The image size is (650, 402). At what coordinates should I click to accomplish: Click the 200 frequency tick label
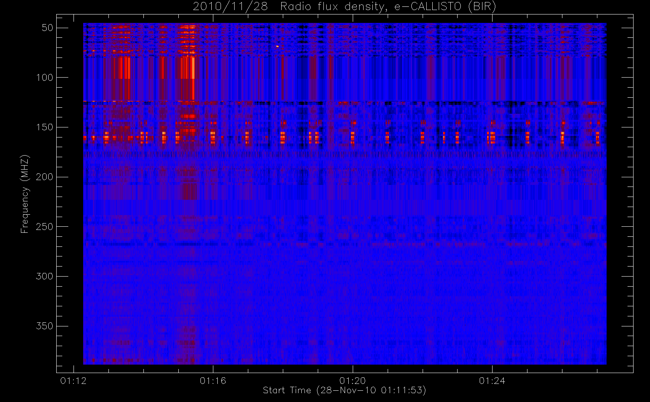click(x=45, y=177)
